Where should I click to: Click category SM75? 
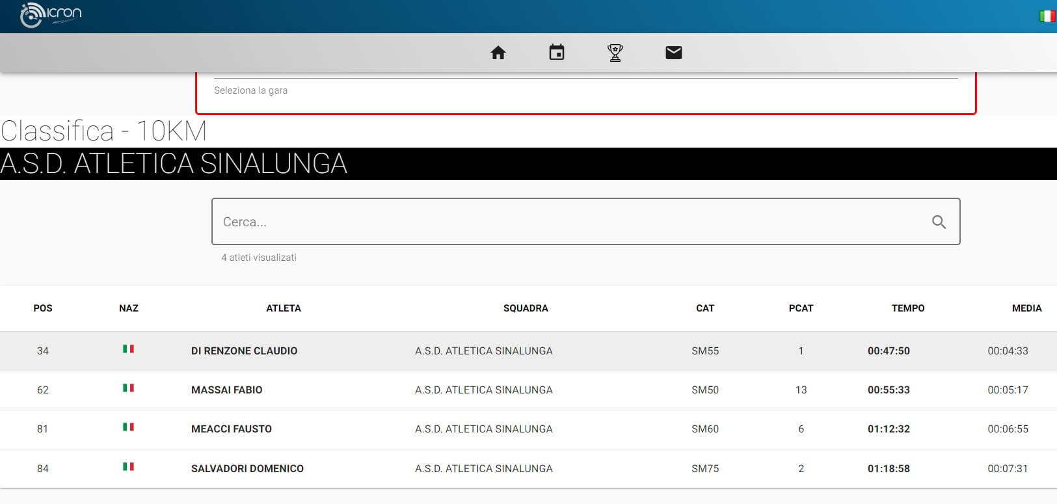pyautogui.click(x=705, y=469)
